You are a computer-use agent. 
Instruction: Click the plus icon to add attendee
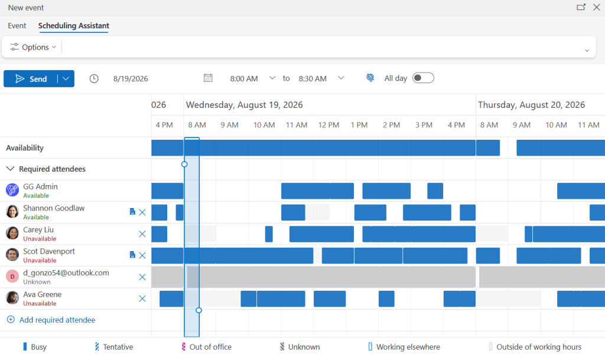pyautogui.click(x=11, y=320)
